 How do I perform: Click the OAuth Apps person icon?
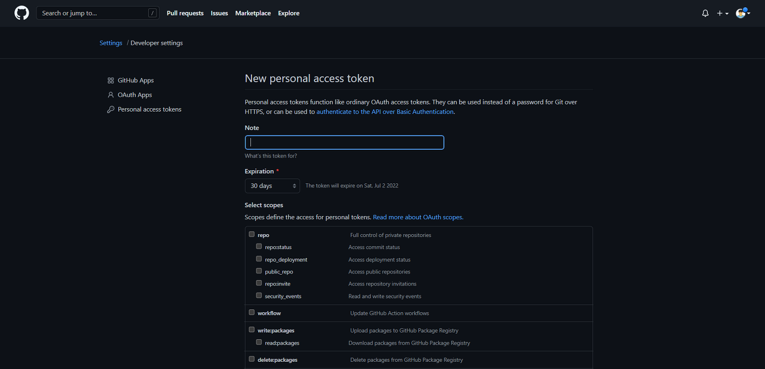point(111,94)
